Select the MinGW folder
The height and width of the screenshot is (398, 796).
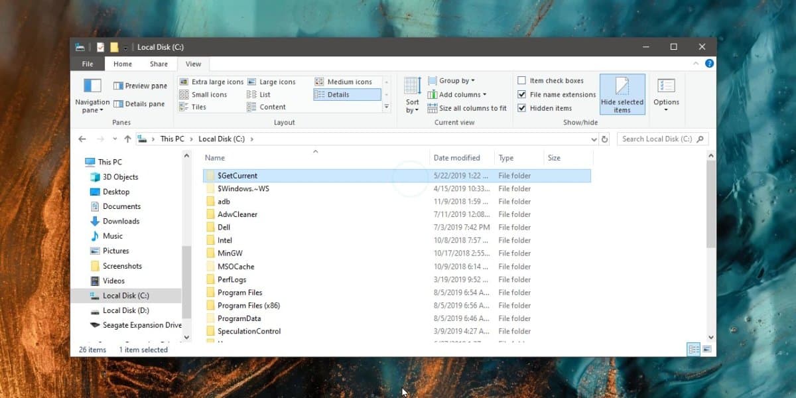(x=396, y=253)
